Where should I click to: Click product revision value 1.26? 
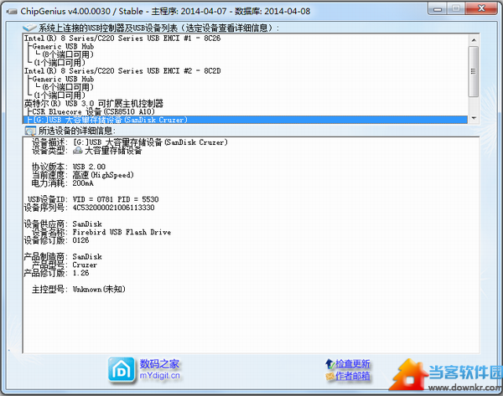(80, 273)
